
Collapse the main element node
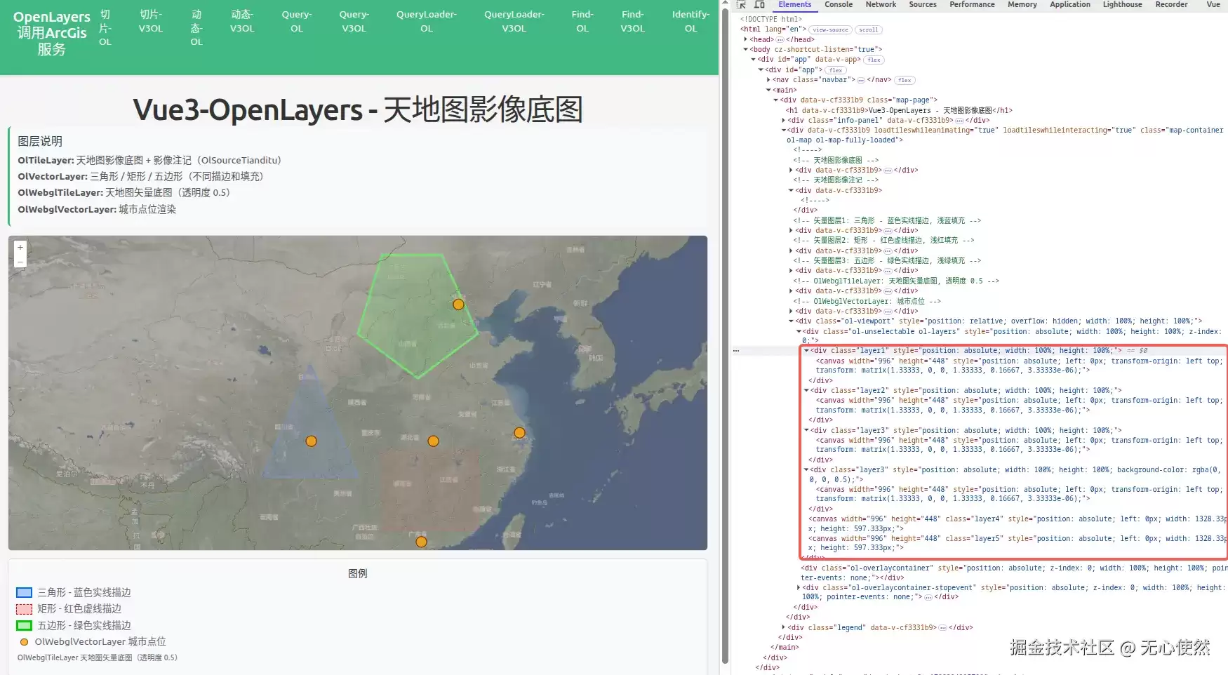coord(768,90)
